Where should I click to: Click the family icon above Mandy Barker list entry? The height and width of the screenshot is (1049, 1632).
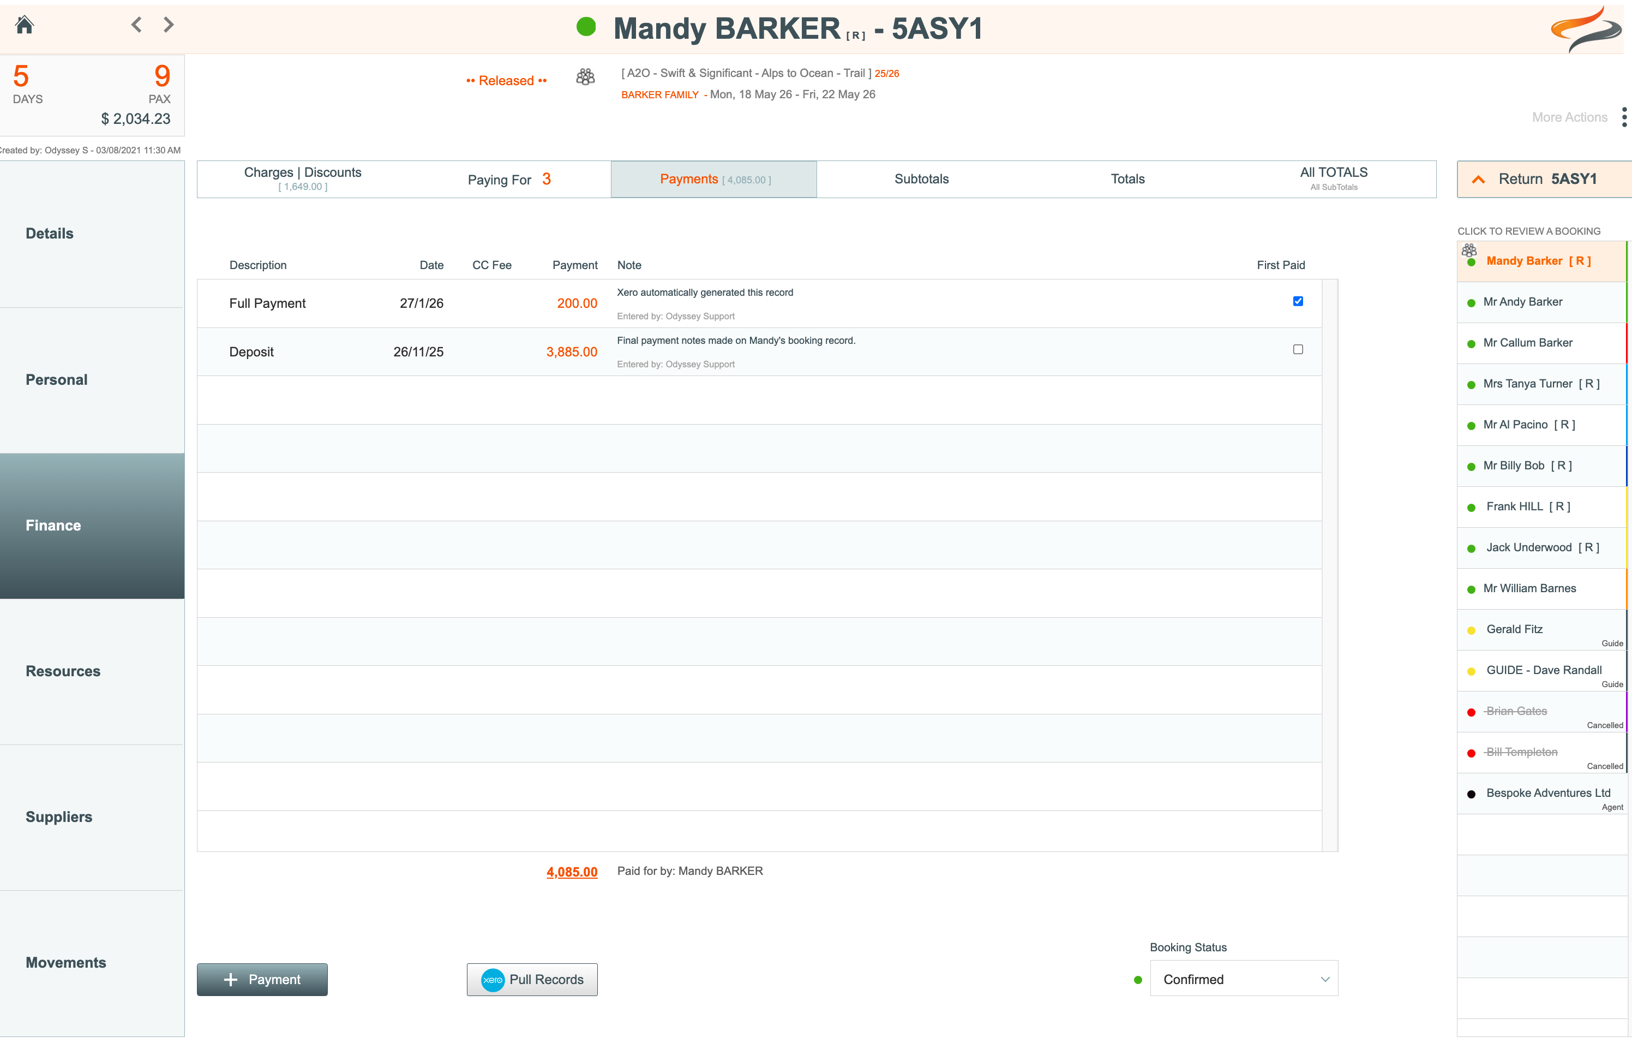1469,250
